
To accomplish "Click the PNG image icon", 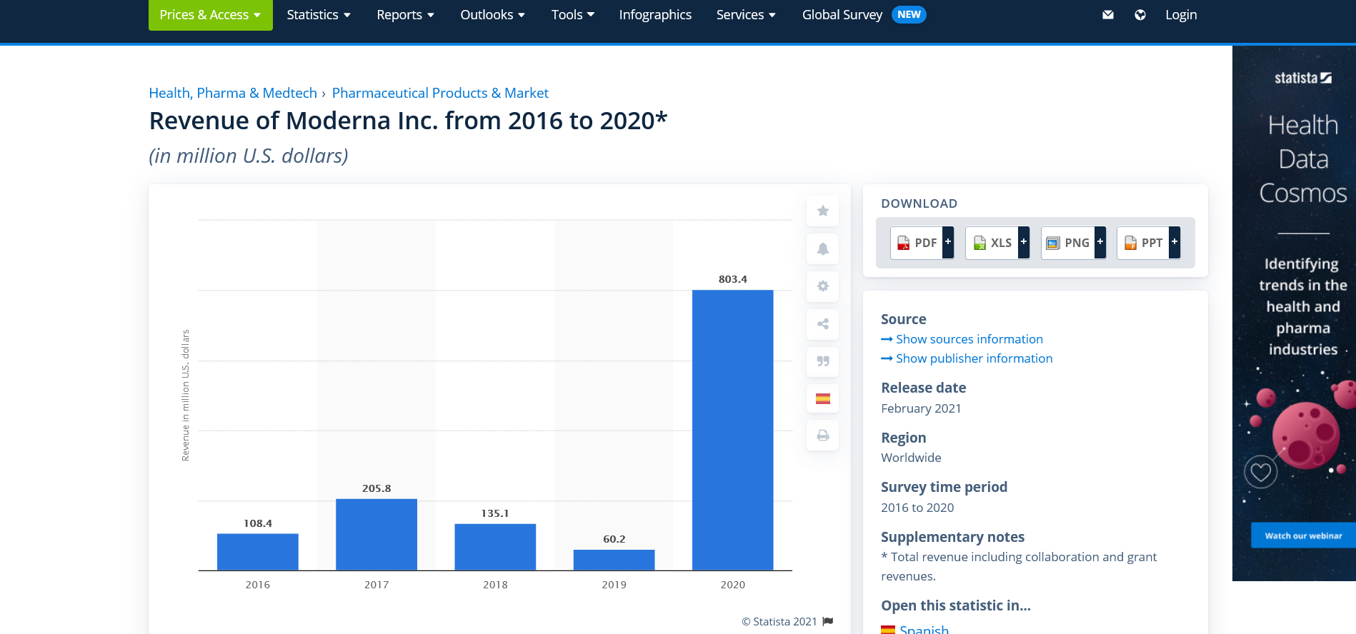I will [1053, 243].
